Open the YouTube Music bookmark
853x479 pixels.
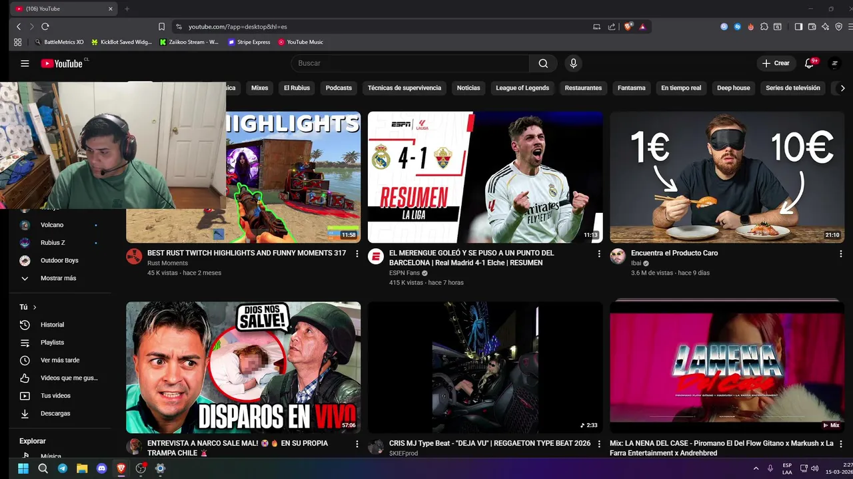[301, 42]
